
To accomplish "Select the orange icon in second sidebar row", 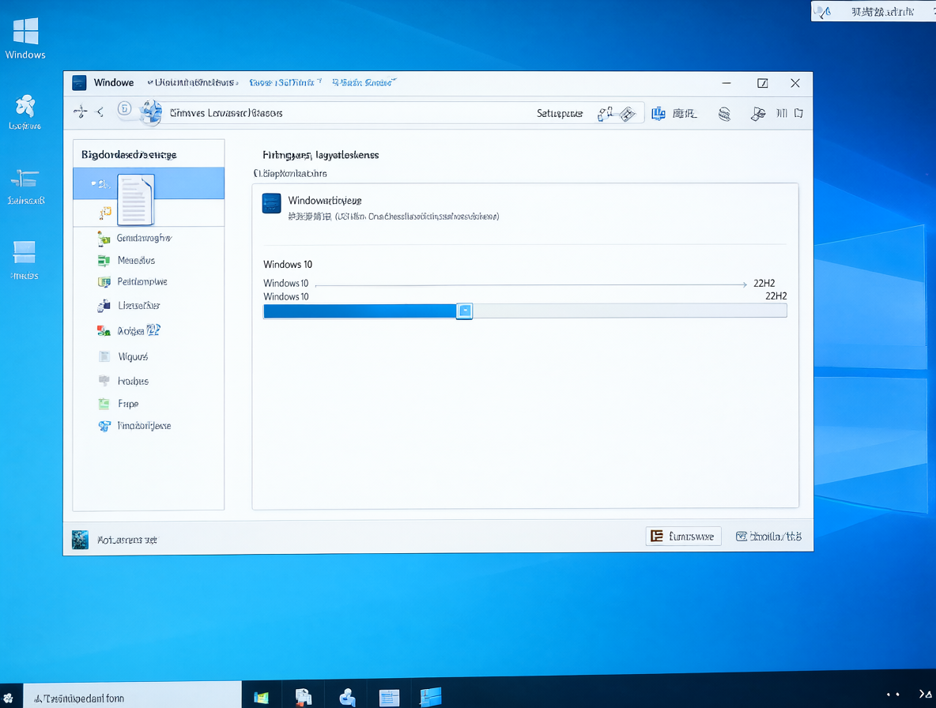I will tap(105, 213).
